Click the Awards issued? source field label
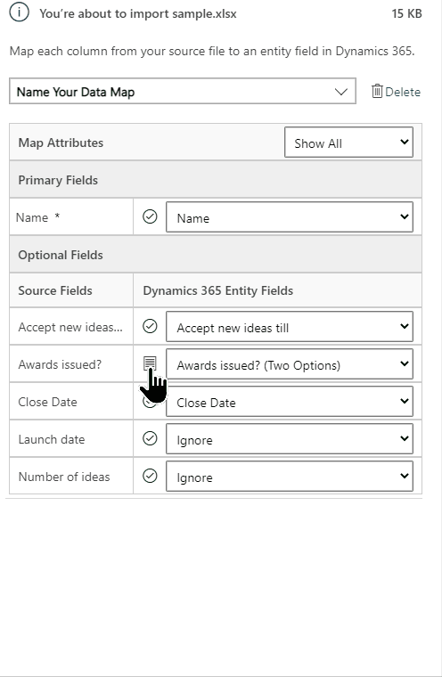The height and width of the screenshot is (677, 442). [x=60, y=364]
